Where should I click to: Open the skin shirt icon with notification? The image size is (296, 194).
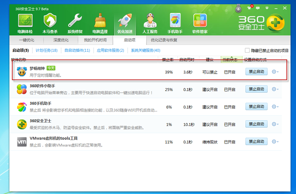(x=249, y=8)
